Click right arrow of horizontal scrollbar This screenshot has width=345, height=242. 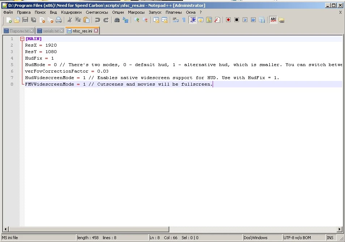(339, 229)
